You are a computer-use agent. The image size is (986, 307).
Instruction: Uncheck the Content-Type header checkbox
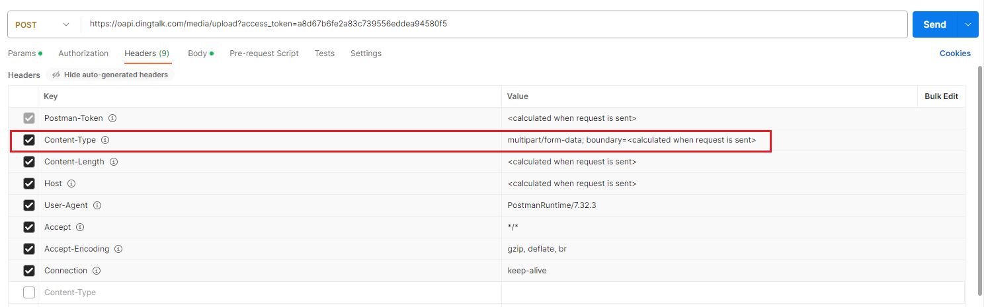(29, 140)
